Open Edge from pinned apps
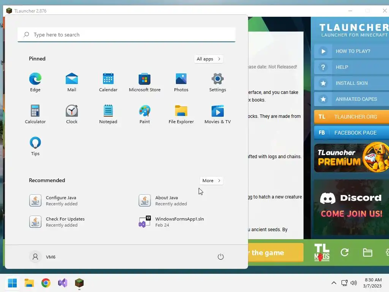Screen dimensions: 389x292 35,83
